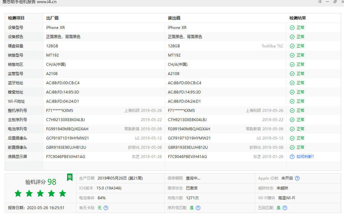Click the 爱思助手验机报告 www.i4.cn window title
The height and width of the screenshot is (219, 344).
coord(29,2)
